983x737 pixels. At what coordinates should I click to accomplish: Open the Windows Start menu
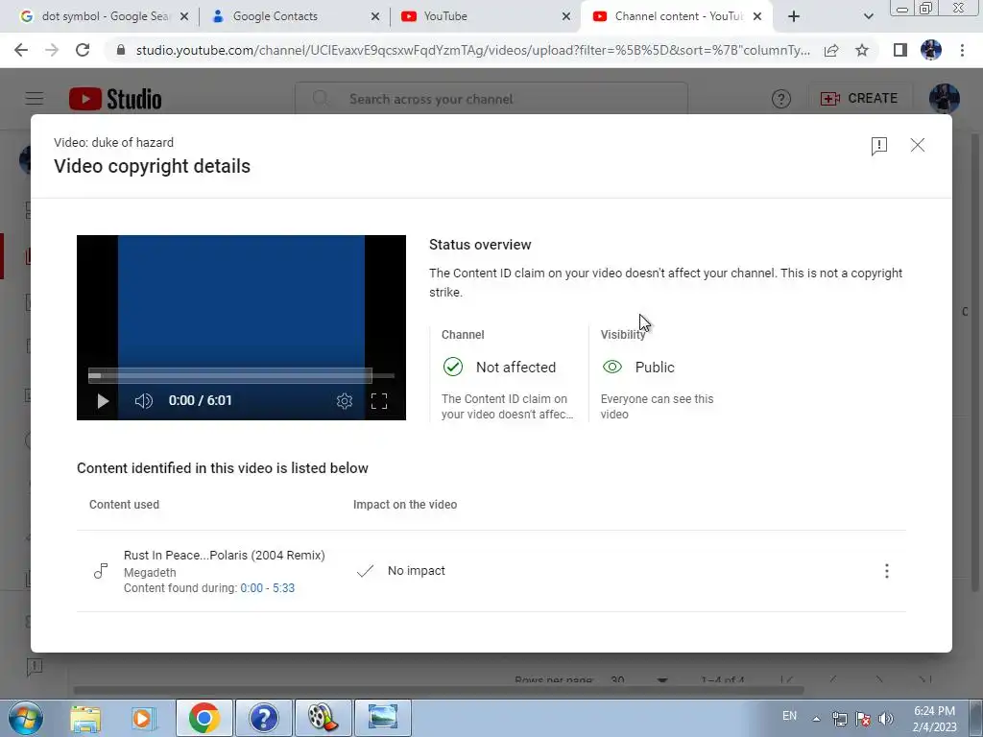(26, 718)
